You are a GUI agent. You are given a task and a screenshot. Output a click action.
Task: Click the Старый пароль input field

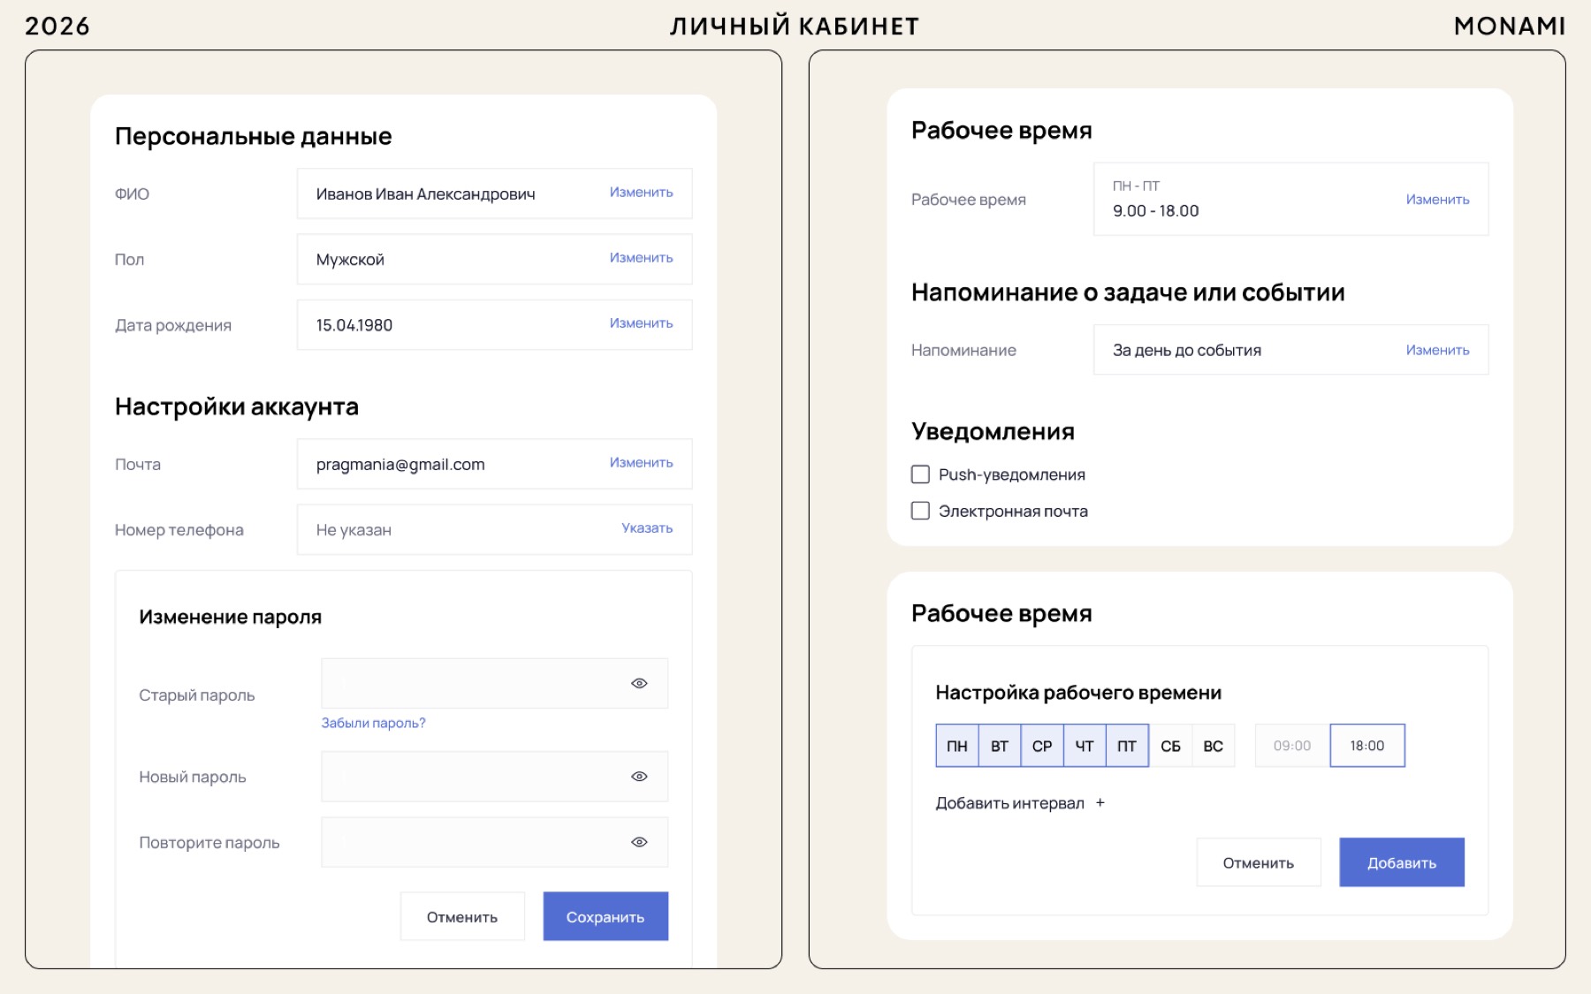pyautogui.click(x=495, y=683)
